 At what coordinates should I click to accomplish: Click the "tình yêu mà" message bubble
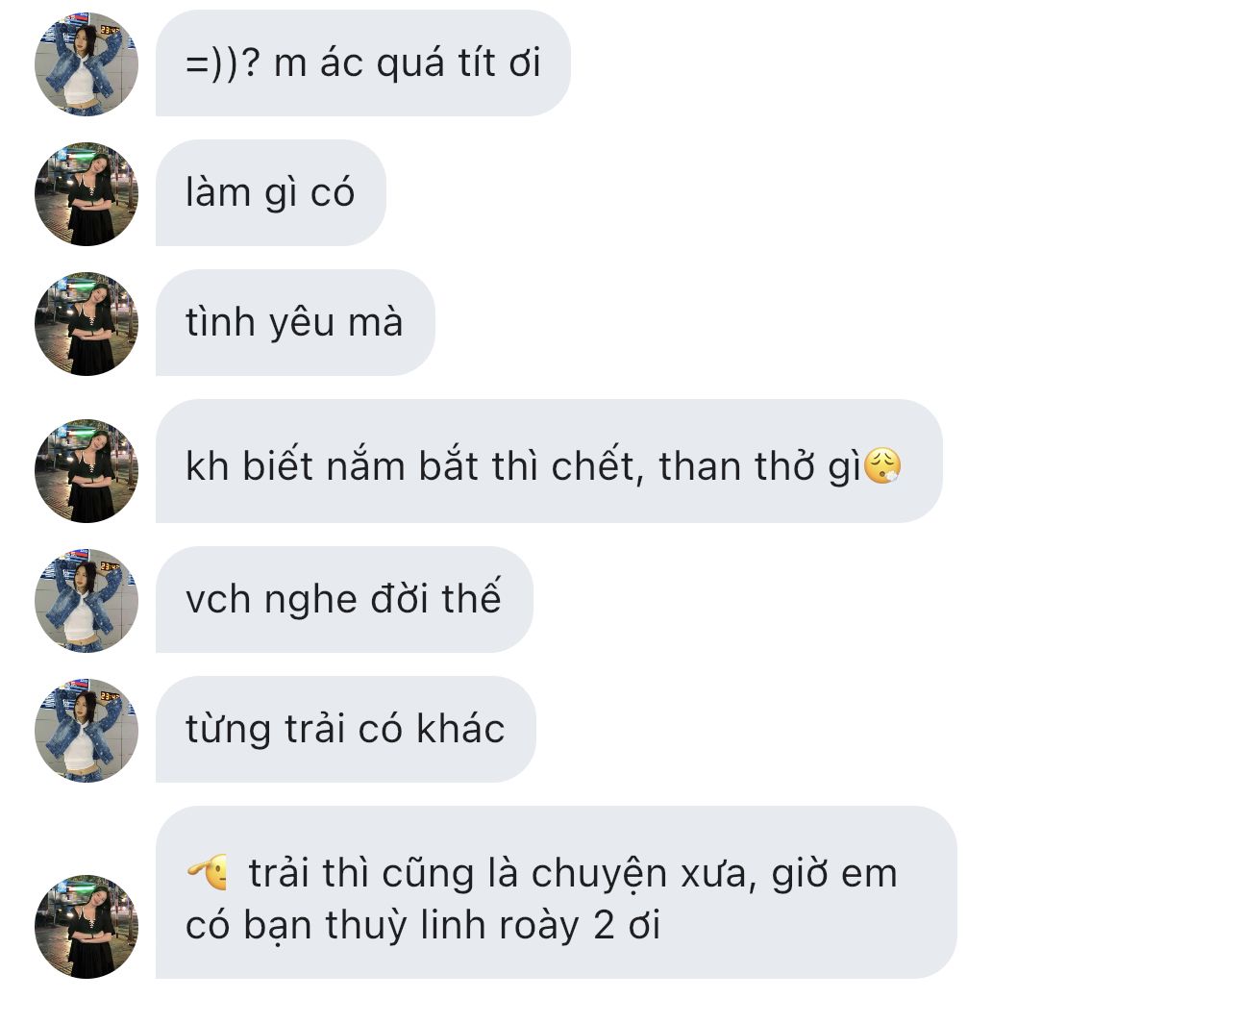pyautogui.click(x=295, y=323)
